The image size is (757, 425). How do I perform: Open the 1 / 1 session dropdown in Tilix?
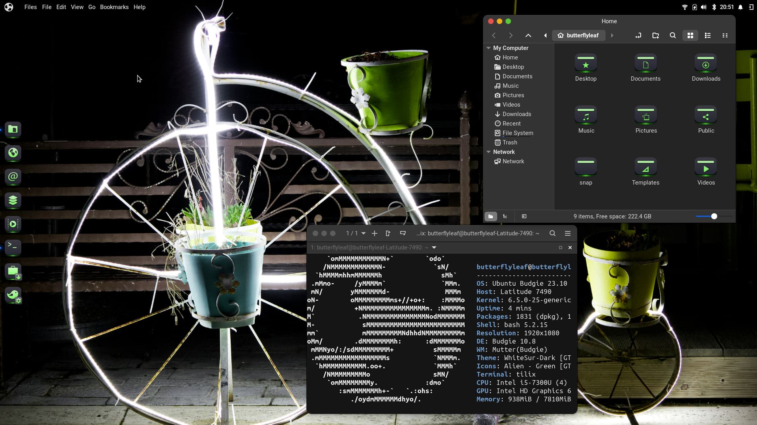356,233
